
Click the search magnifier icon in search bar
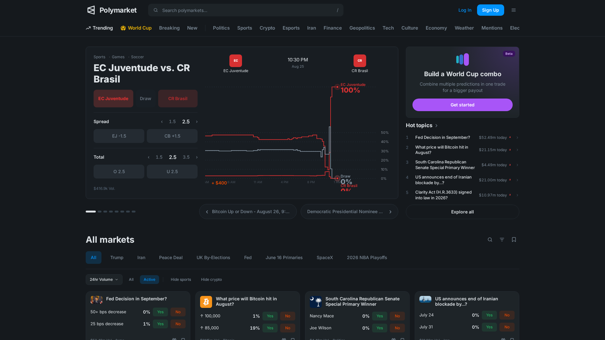point(156,10)
